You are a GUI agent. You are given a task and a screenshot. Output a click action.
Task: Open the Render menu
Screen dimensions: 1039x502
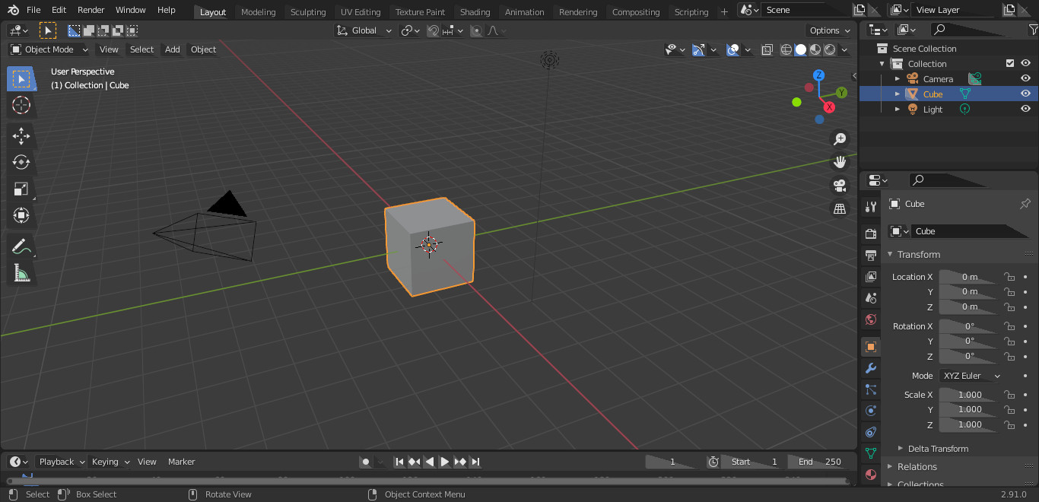91,10
